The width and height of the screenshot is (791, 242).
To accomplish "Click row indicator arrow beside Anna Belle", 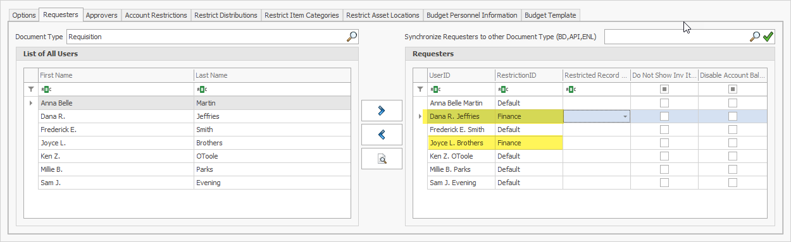I will coord(31,102).
